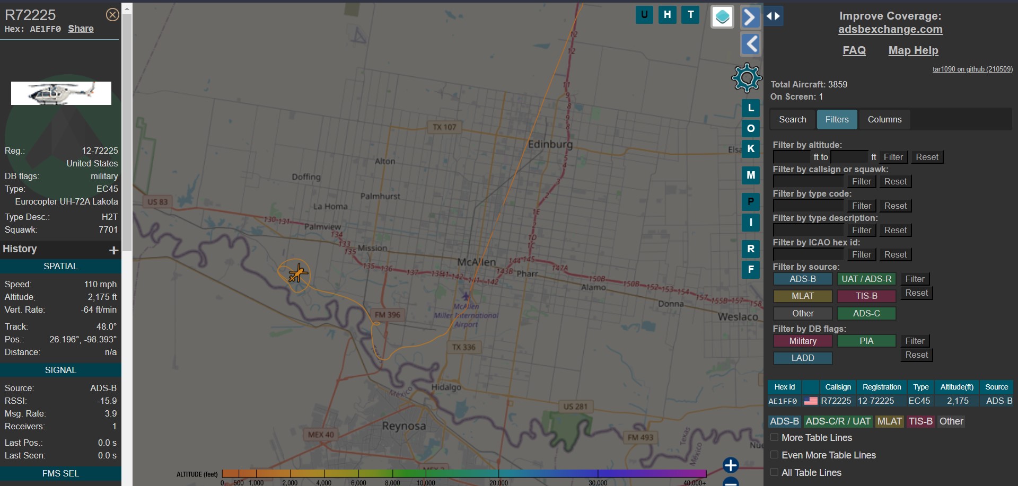The image size is (1018, 486).
Task: Open tar1090 on github link
Action: click(972, 69)
